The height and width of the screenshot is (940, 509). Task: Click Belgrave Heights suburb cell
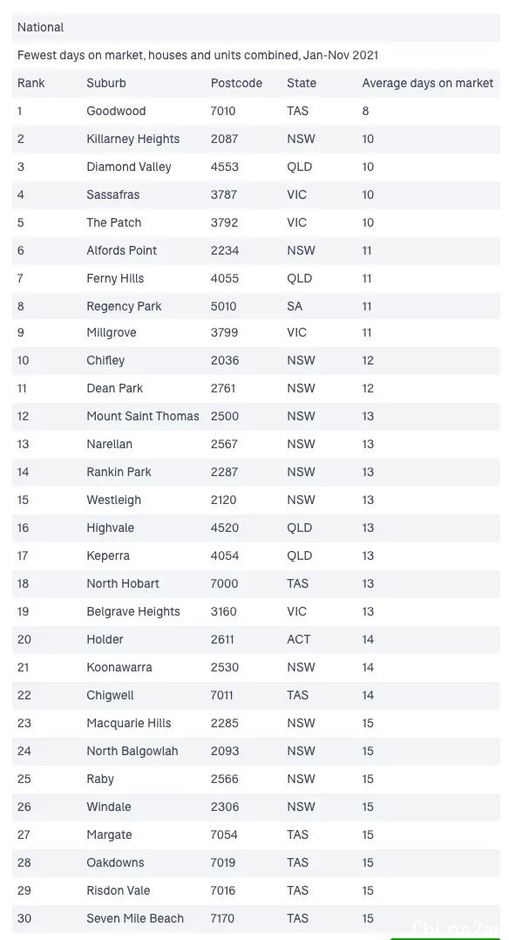[133, 611]
